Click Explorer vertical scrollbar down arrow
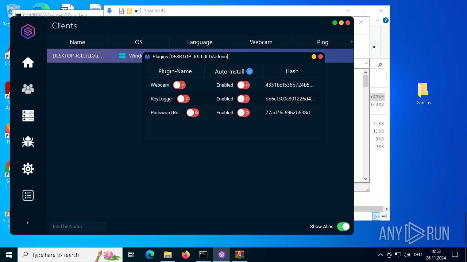The image size is (467, 262). coord(366,179)
